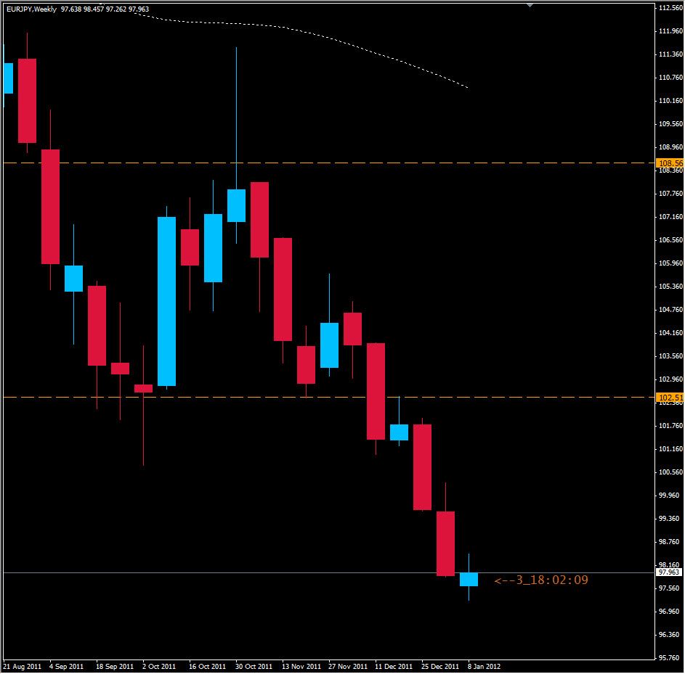
Task: Click the 95.760 price scale value
Action: tap(670, 658)
